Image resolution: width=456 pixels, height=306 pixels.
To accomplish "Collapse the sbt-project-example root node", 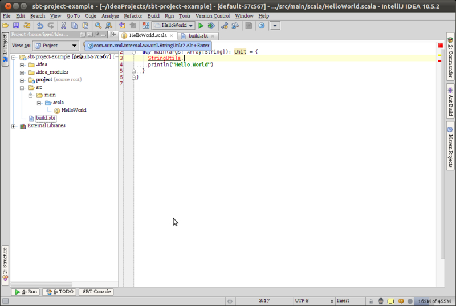I will (x=13, y=57).
